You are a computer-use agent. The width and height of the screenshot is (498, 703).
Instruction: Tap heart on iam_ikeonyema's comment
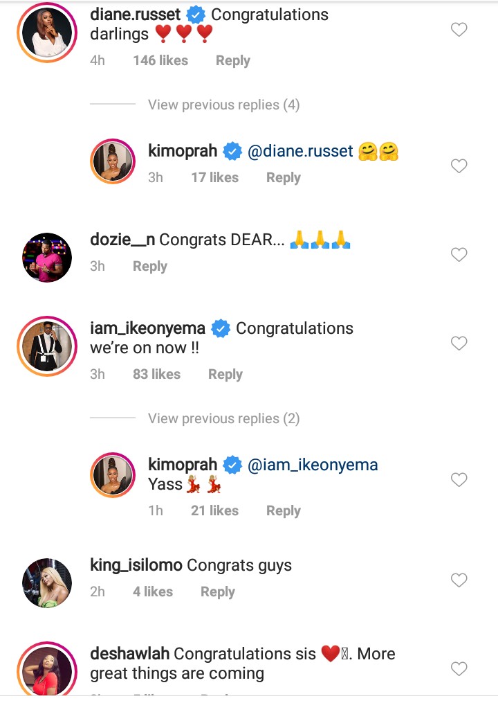(x=459, y=344)
